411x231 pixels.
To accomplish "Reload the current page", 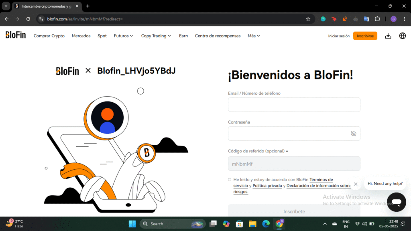I will pyautogui.click(x=28, y=19).
